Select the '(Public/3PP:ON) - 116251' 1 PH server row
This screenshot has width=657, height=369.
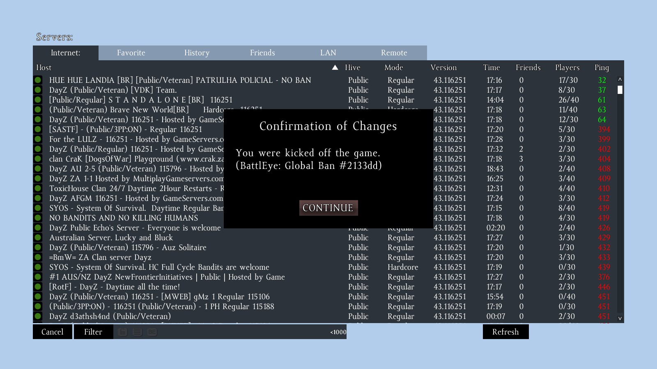point(162,306)
